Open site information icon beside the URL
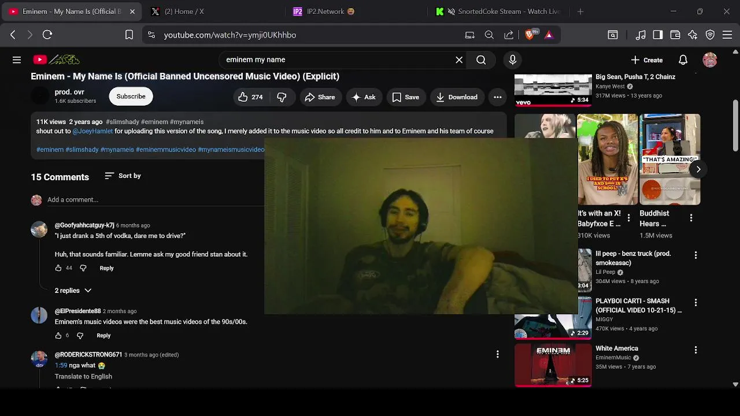 [151, 35]
